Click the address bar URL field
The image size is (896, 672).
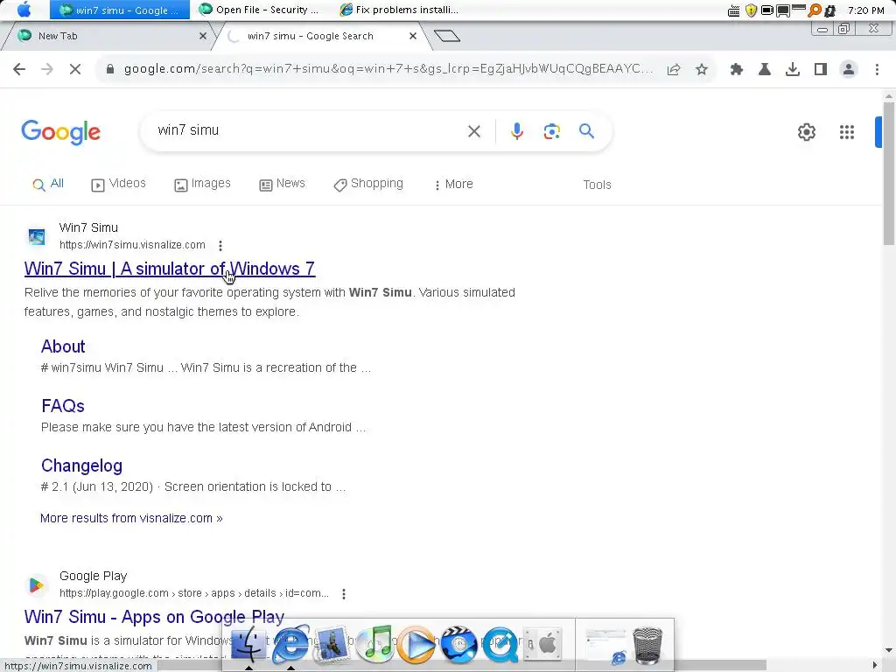pos(388,69)
